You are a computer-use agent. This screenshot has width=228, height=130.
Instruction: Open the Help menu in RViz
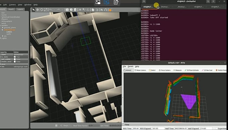137,67
